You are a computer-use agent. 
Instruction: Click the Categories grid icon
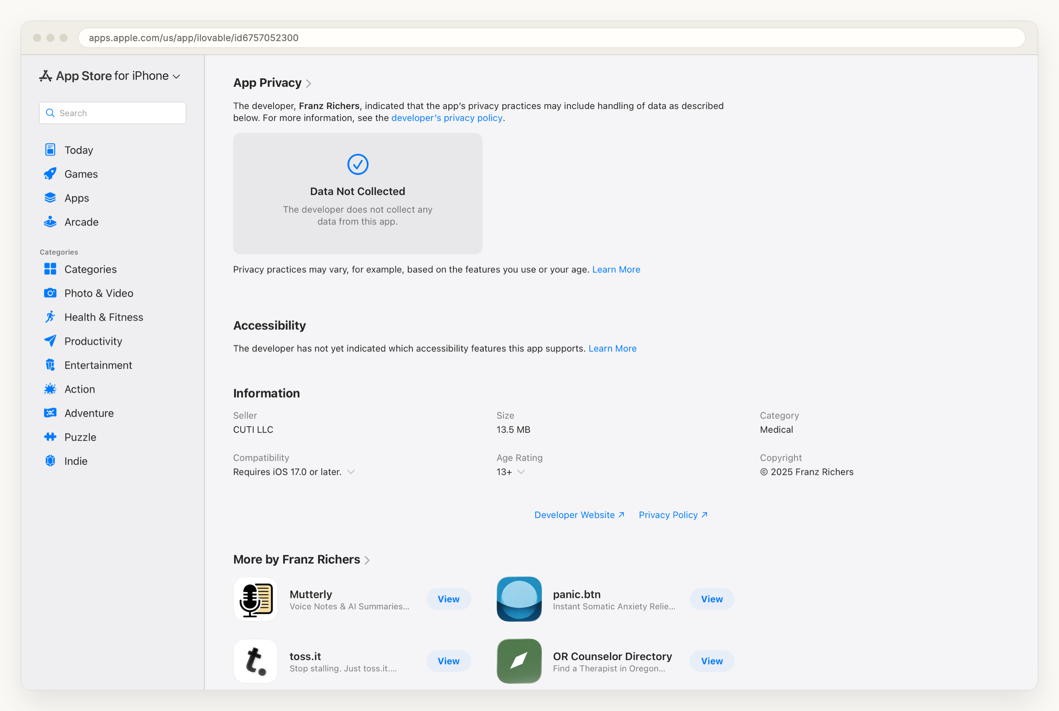pos(50,269)
